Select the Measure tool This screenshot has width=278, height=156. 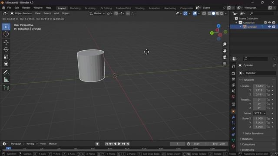[x=6, y=80]
